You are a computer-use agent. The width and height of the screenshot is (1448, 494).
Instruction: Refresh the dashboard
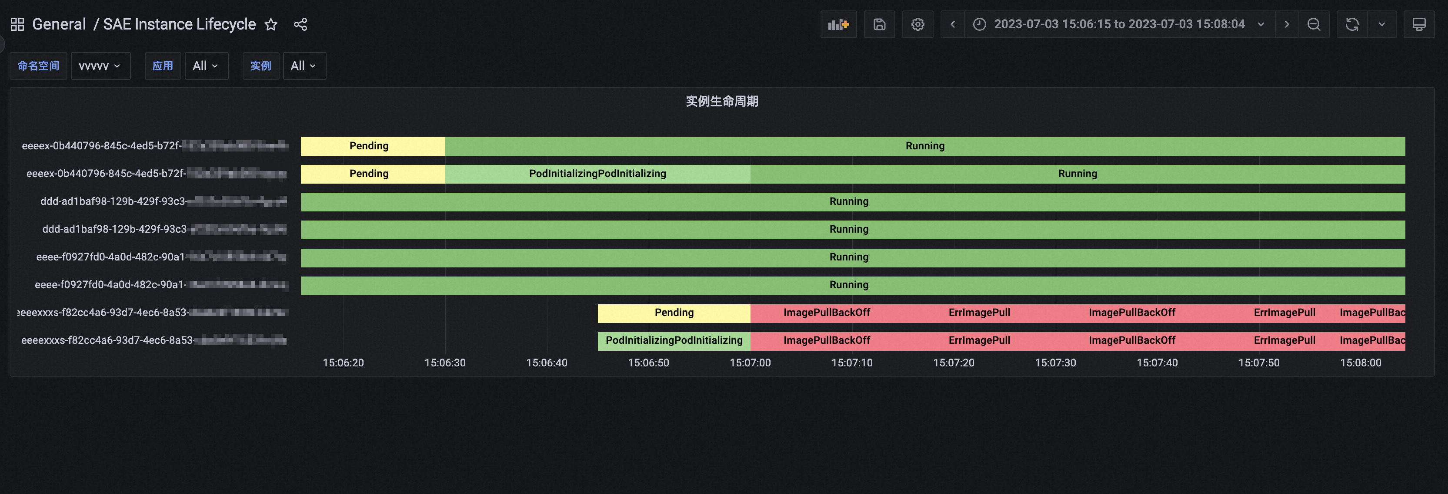[1352, 24]
